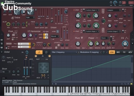Click the reset icon below envelope editor

[x=56, y=84]
